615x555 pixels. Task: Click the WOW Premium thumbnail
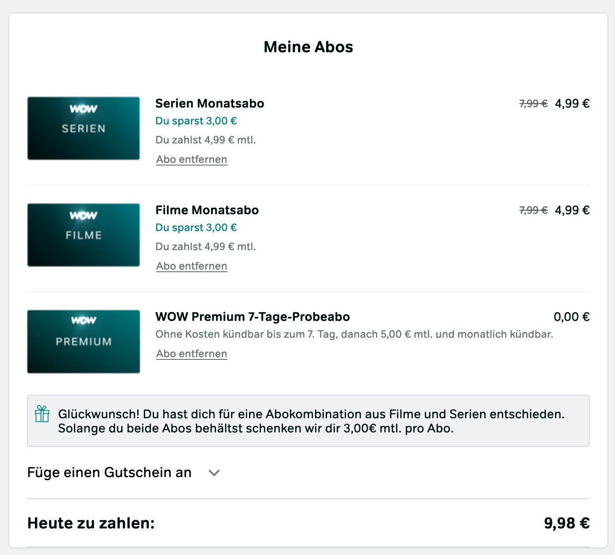pyautogui.click(x=84, y=342)
